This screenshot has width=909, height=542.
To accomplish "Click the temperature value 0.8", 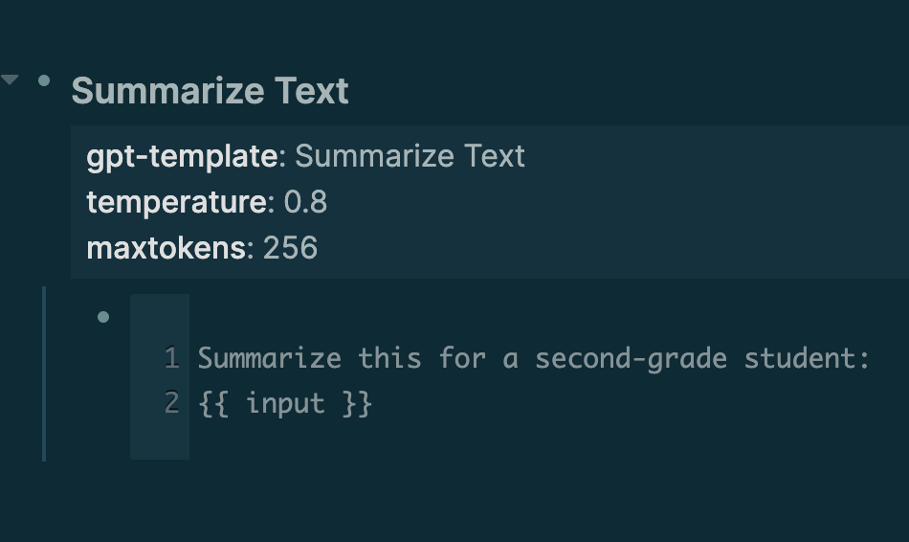I will point(305,202).
